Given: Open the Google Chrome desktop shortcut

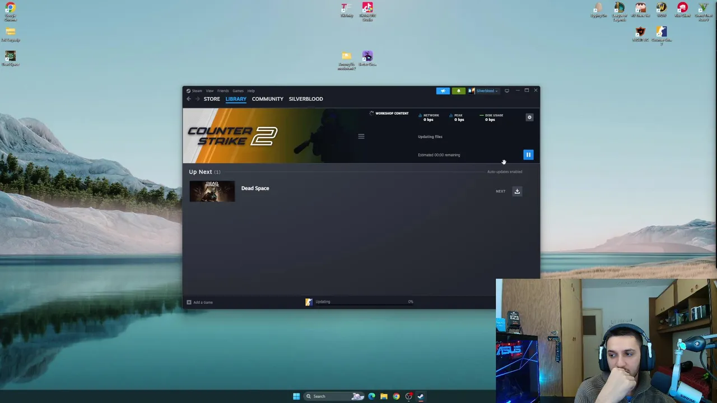Looking at the screenshot, I should pos(10,11).
